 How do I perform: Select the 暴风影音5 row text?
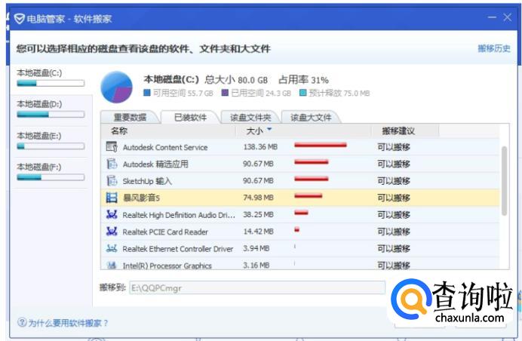[x=141, y=198]
